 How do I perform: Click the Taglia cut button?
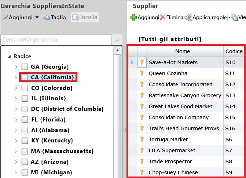(x=54, y=17)
